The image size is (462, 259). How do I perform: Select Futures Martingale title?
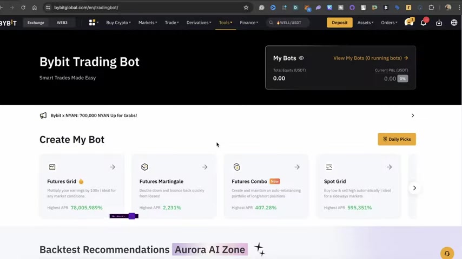click(x=161, y=181)
